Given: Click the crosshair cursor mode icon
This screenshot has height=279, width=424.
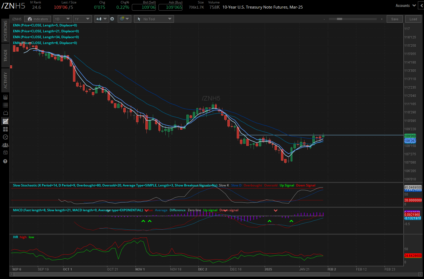Looking at the screenshot, I should coord(122,19).
